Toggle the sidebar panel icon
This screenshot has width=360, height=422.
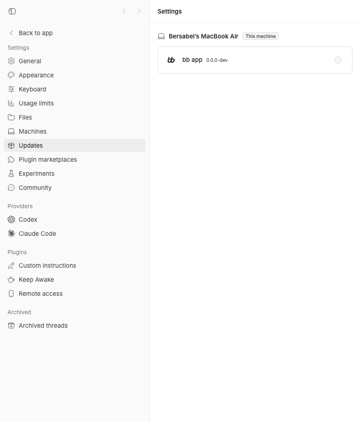(12, 11)
